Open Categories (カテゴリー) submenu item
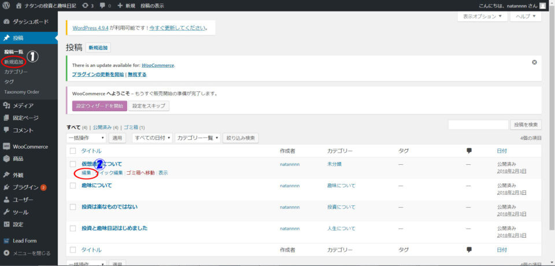Image resolution: width=555 pixels, height=266 pixels. (16, 72)
